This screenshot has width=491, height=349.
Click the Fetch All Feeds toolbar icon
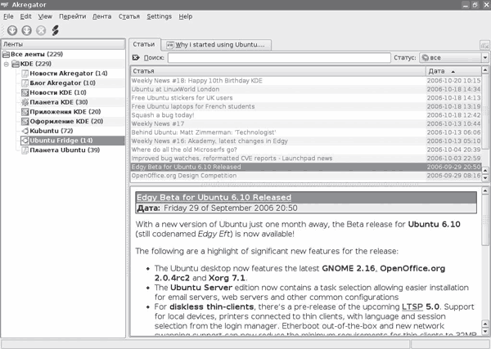(x=25, y=31)
